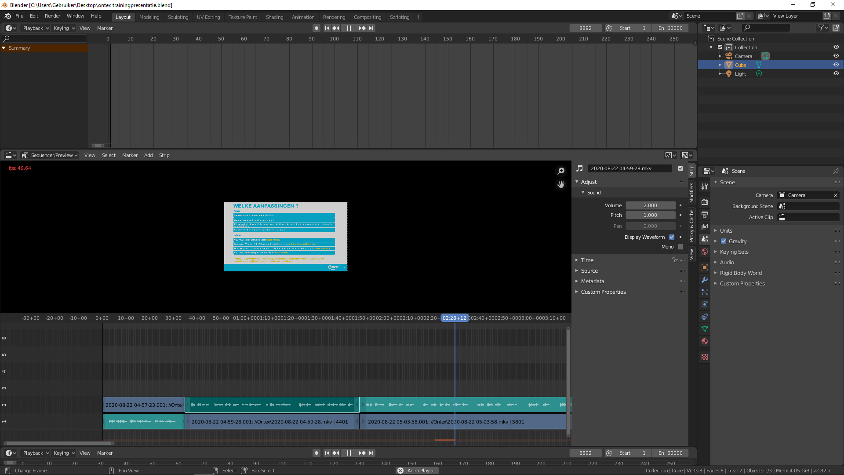
Task: Expand the Time panel
Action: (587, 260)
